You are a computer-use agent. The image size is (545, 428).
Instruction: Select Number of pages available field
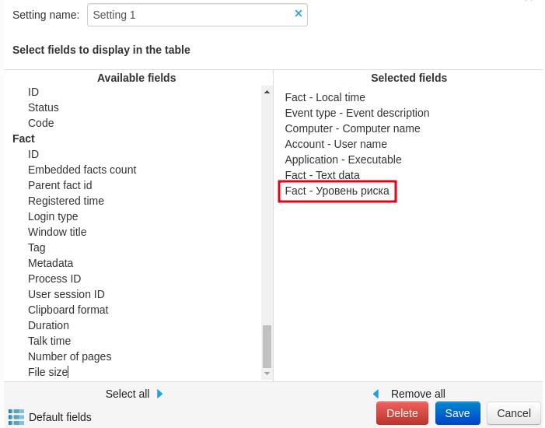69,356
